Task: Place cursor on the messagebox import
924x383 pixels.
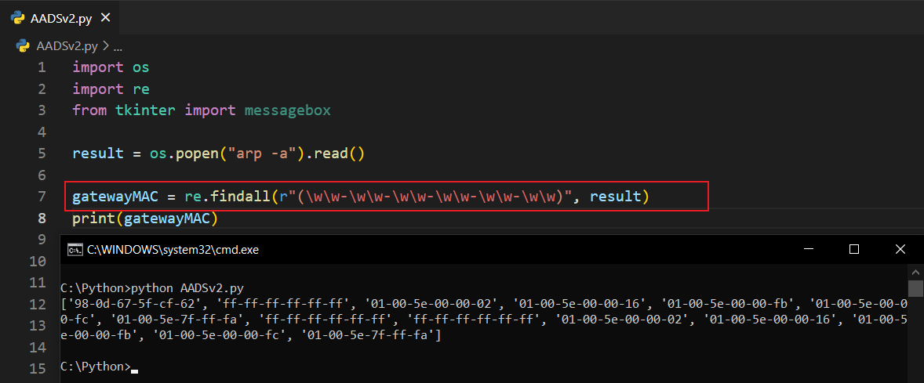Action: (287, 110)
